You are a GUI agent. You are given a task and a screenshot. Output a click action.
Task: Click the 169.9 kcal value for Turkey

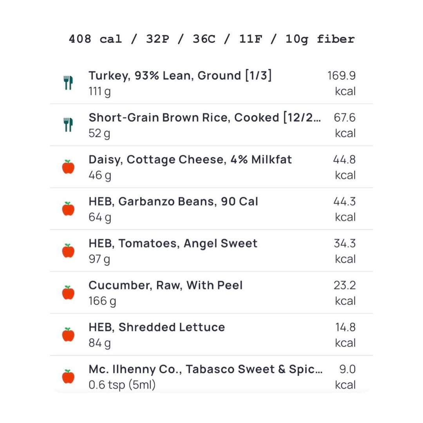coord(342,83)
